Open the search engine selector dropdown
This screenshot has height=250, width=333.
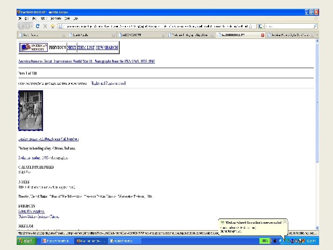[261, 26]
